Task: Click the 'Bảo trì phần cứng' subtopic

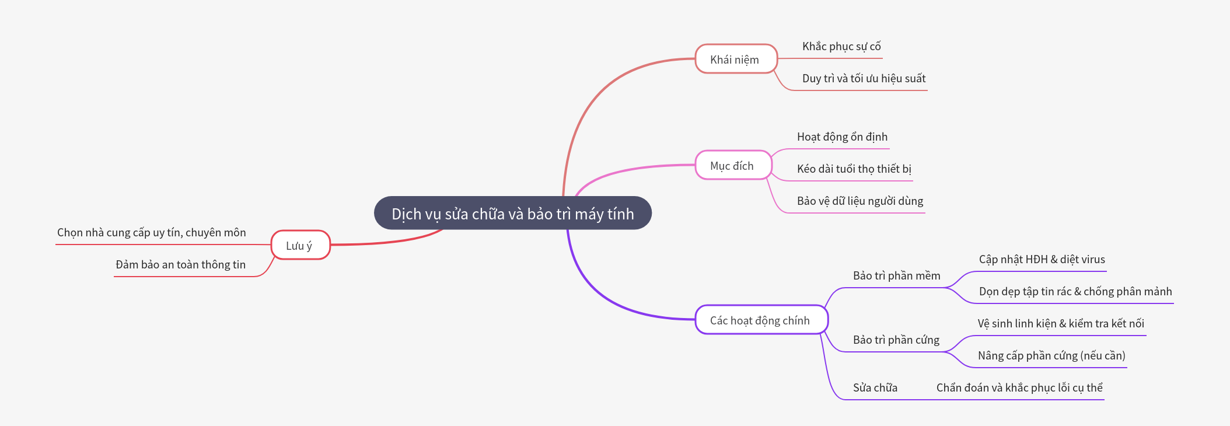Action: pyautogui.click(x=896, y=340)
